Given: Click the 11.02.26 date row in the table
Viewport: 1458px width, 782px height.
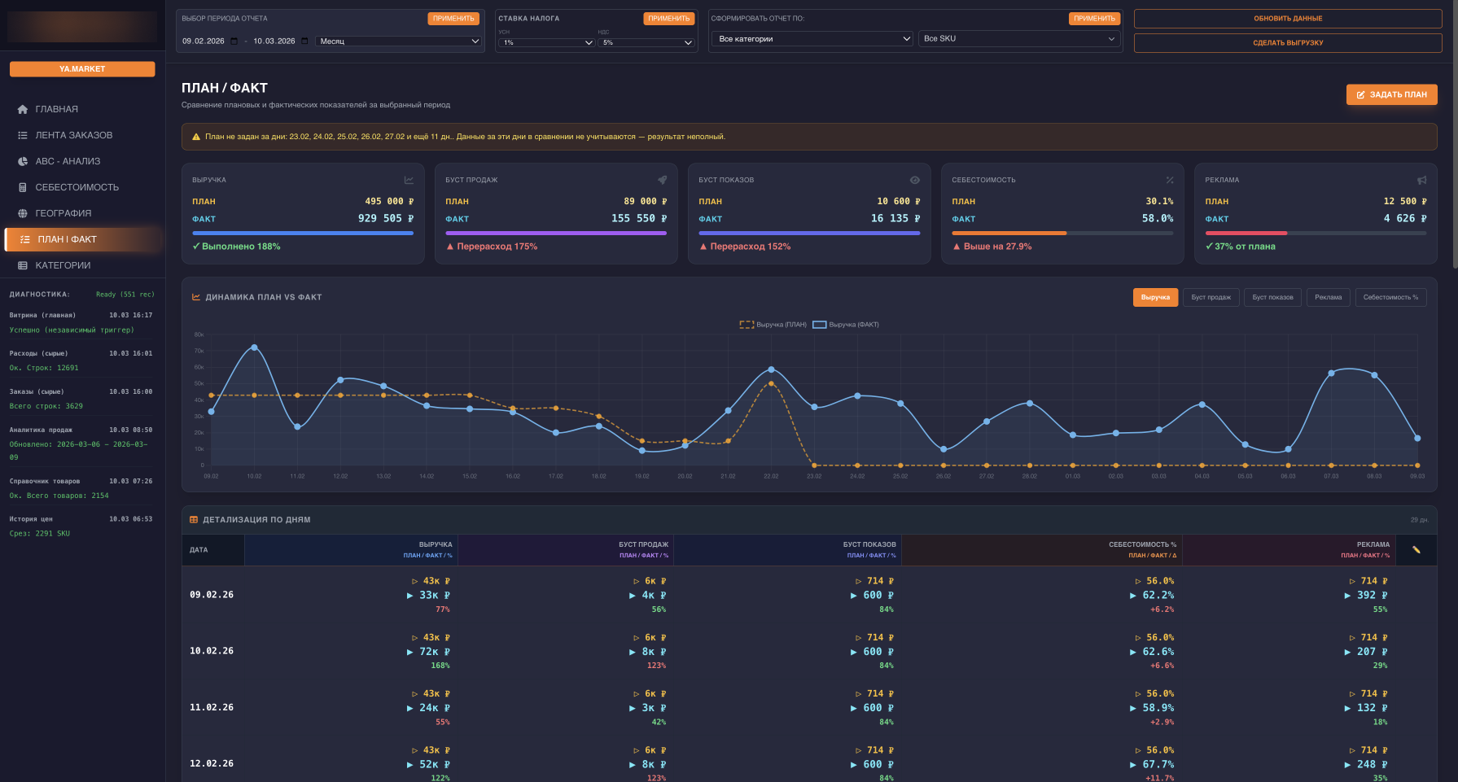Looking at the screenshot, I should 809,707.
